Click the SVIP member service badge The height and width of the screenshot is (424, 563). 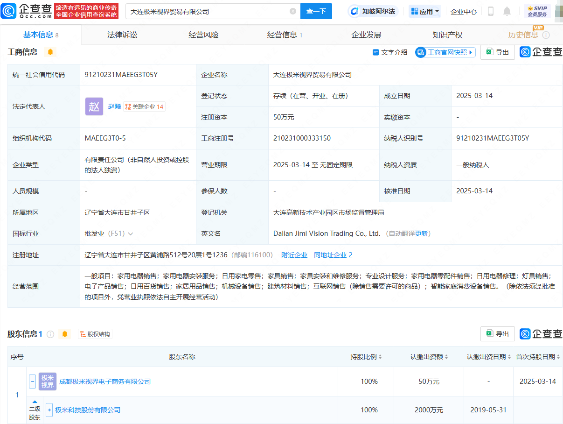pyautogui.click(x=537, y=11)
